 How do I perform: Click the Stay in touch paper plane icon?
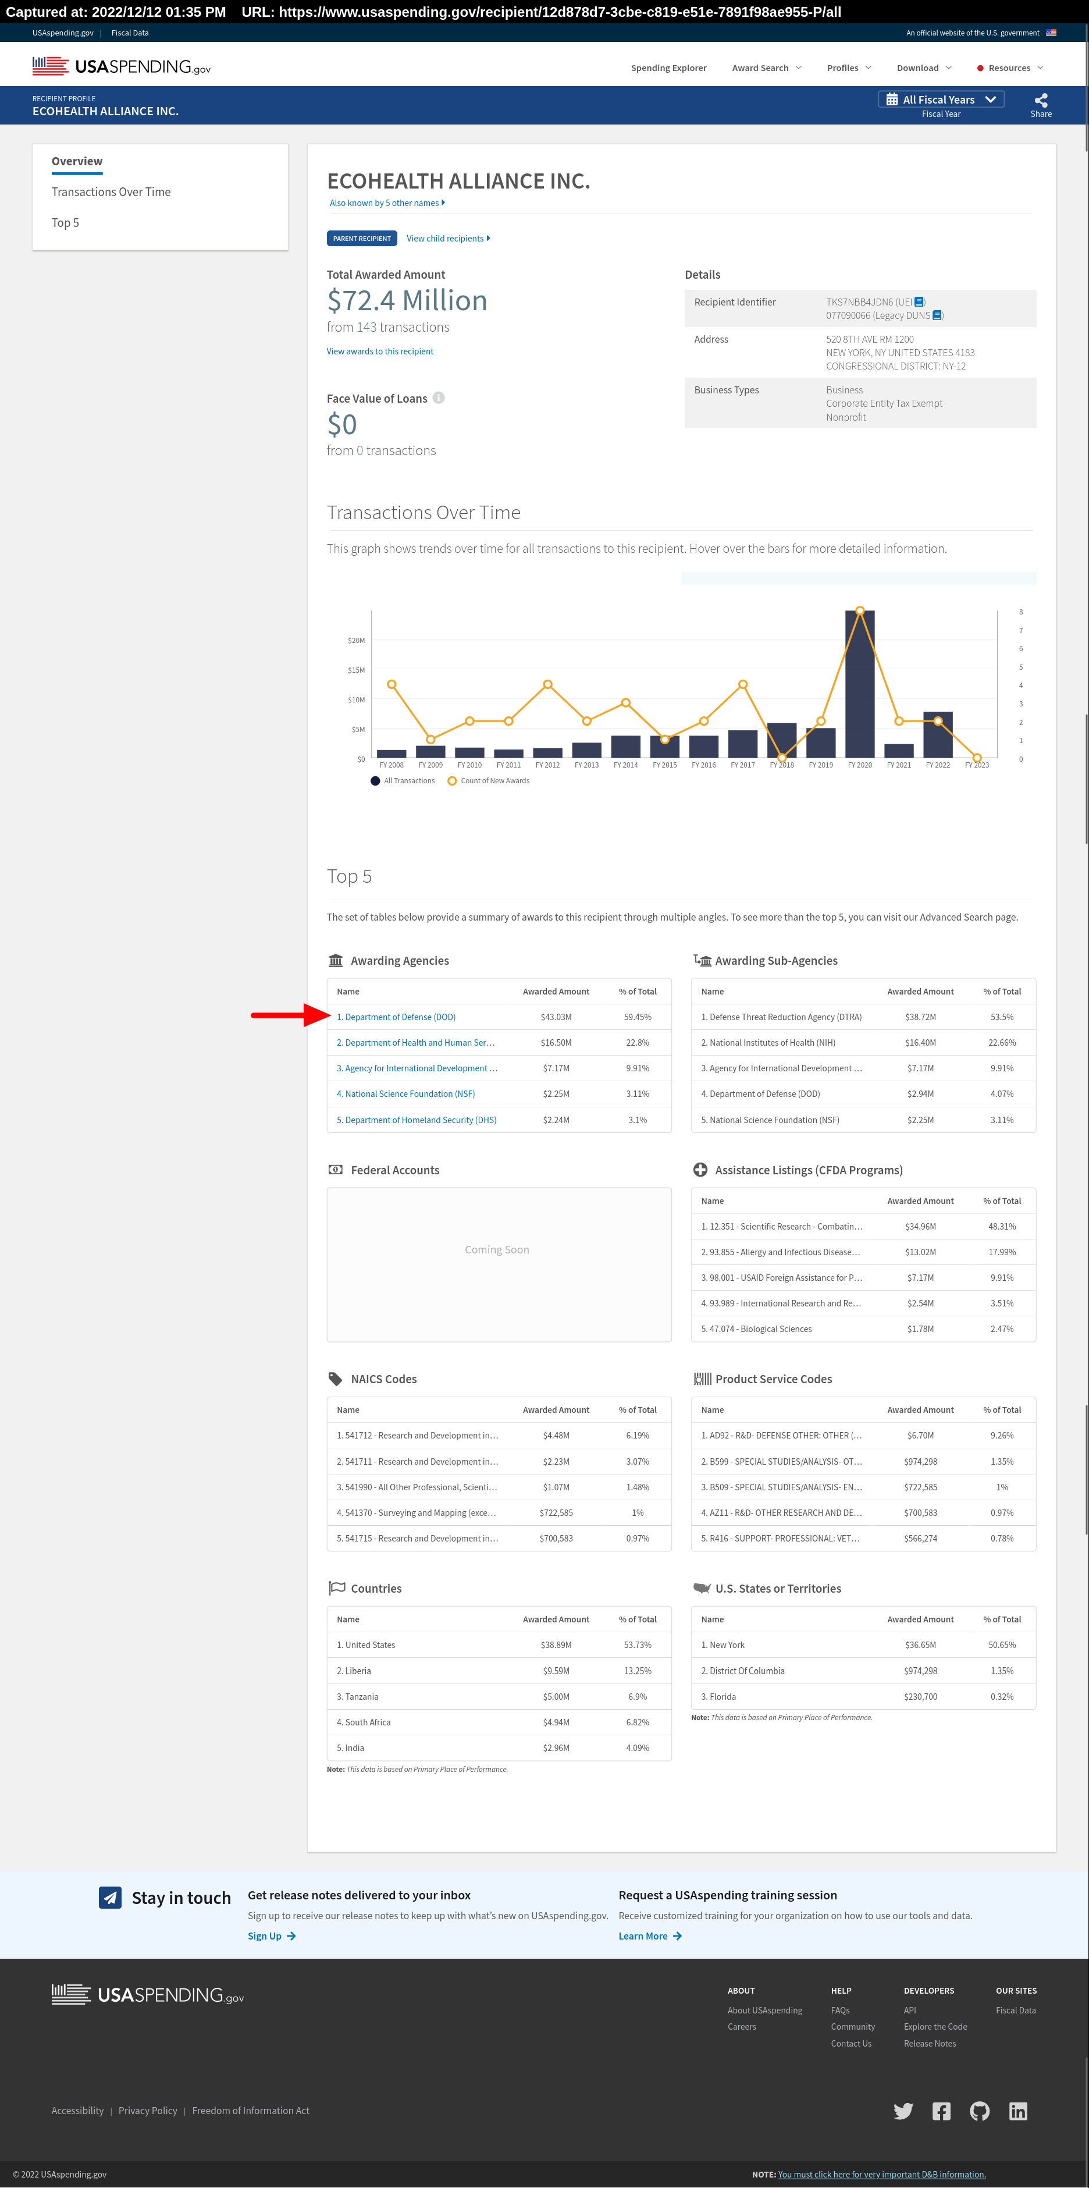pos(111,1898)
